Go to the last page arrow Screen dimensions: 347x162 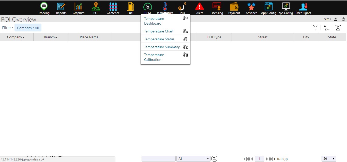pyautogui.click(x=271, y=159)
